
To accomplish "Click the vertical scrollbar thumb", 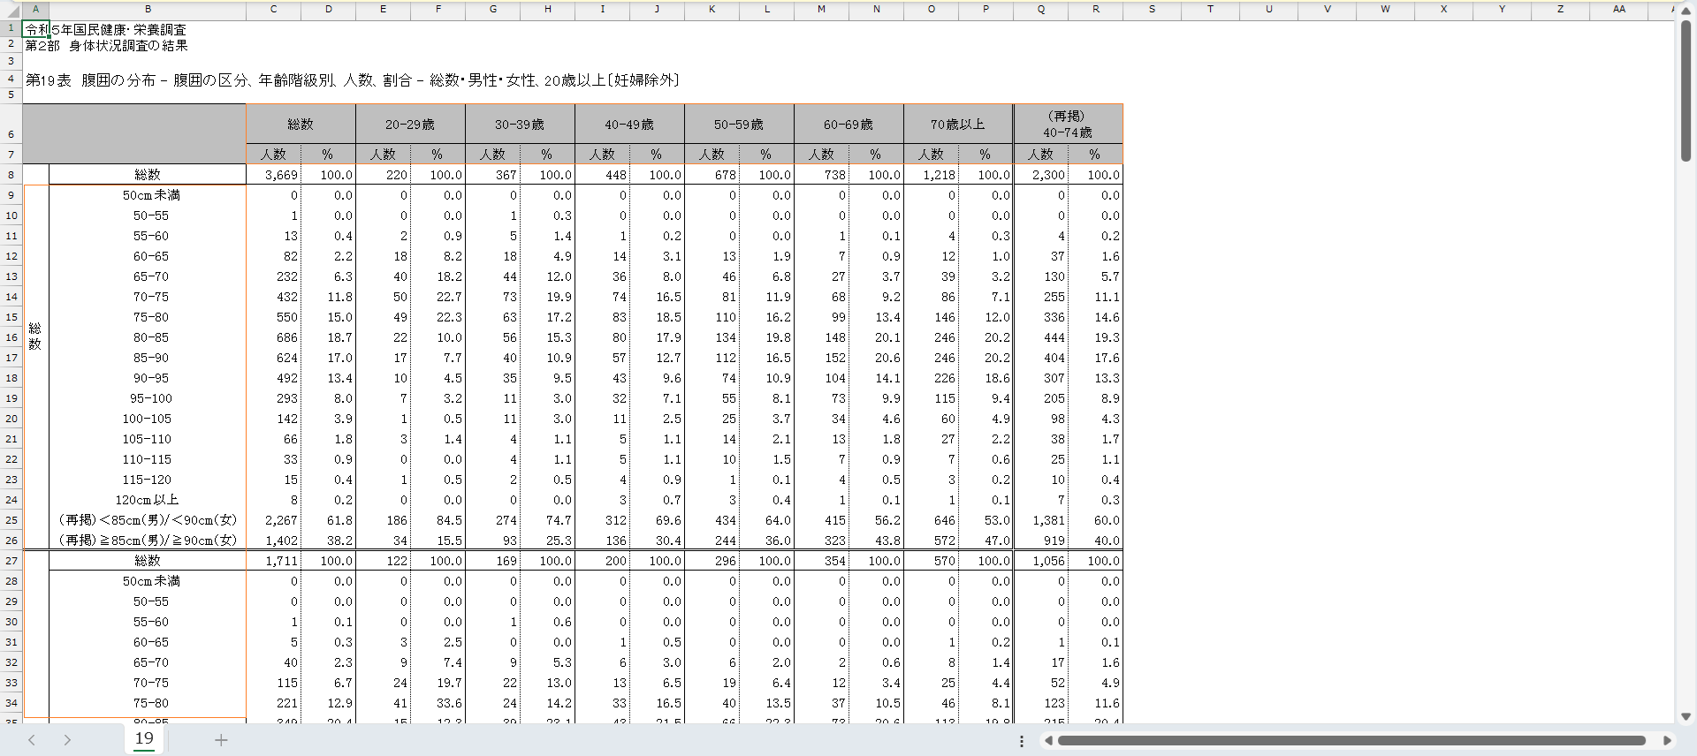I will [x=1686, y=88].
